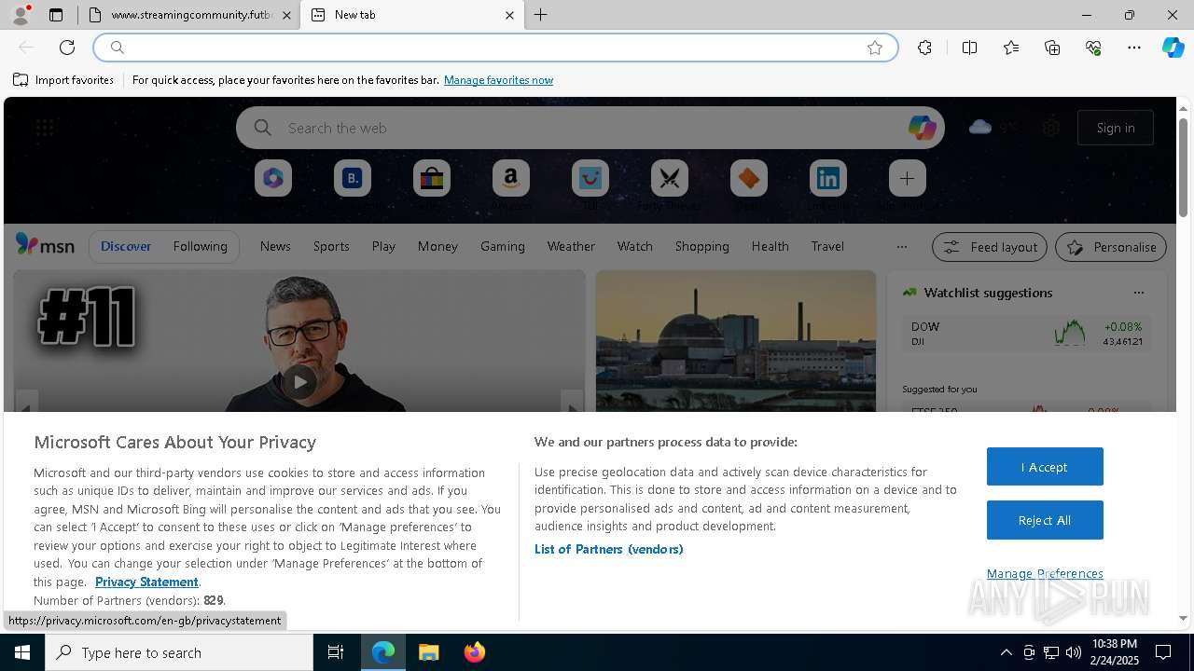Select the Following feed tab
The width and height of the screenshot is (1194, 671).
pos(200,246)
